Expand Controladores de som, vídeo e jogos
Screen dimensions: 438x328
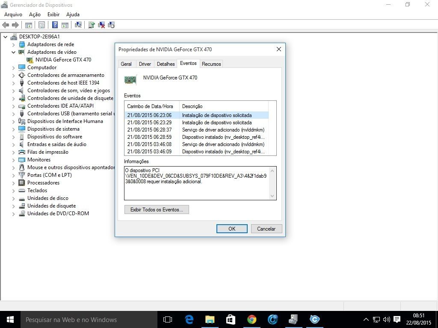(x=13, y=91)
